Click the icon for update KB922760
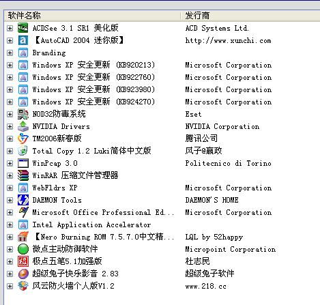Image resolution: width=320 pixels, height=305 pixels. tap(23, 77)
